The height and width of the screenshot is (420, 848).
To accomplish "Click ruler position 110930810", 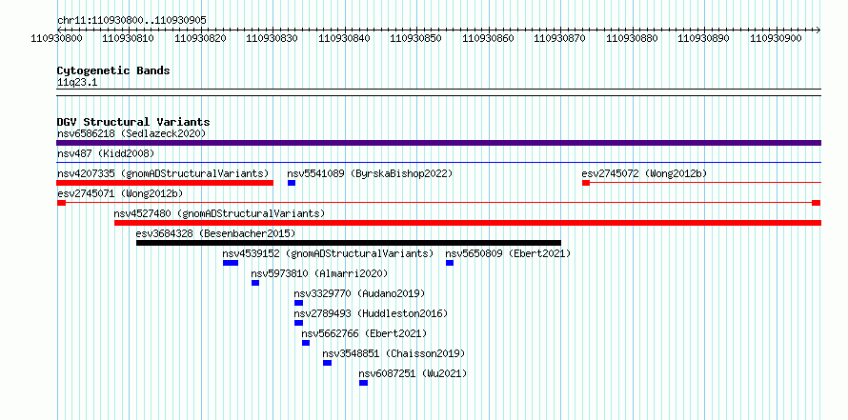I will tap(129, 38).
